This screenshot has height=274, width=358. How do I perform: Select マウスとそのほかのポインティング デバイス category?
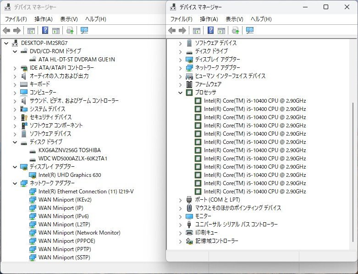tap(238, 208)
